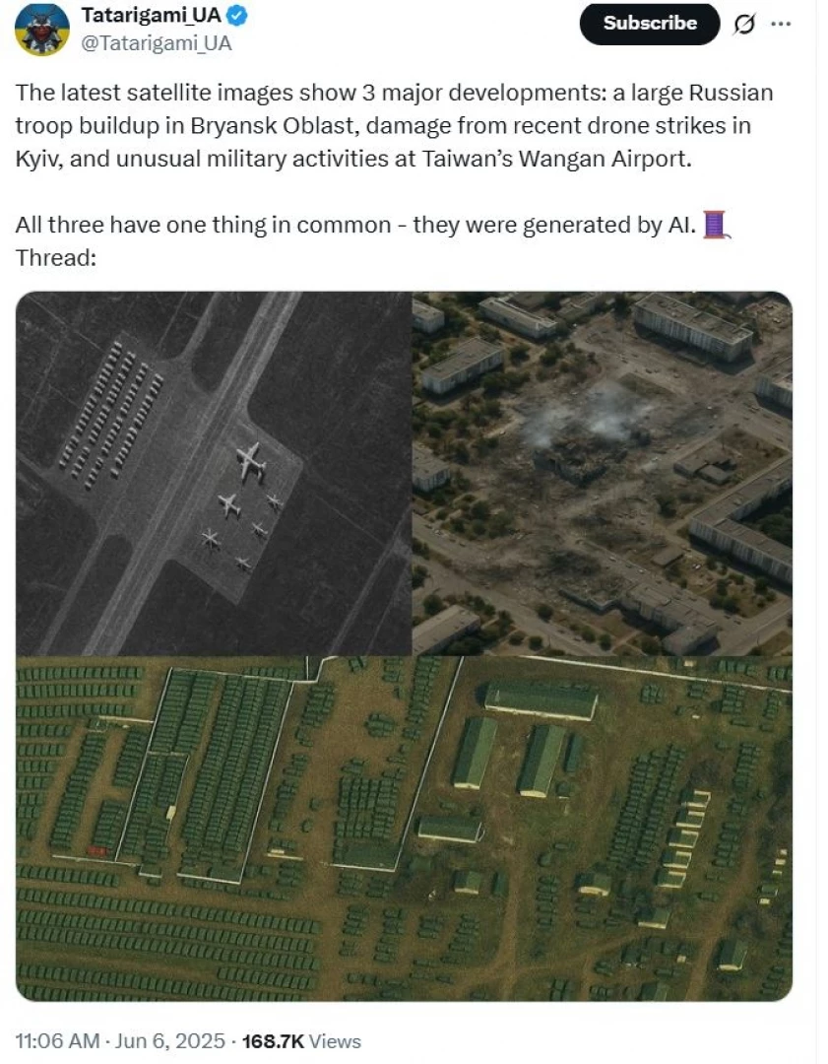This screenshot has height=1064, width=828.
Task: Click the "Thread:" line of the tweet
Action: point(56,258)
